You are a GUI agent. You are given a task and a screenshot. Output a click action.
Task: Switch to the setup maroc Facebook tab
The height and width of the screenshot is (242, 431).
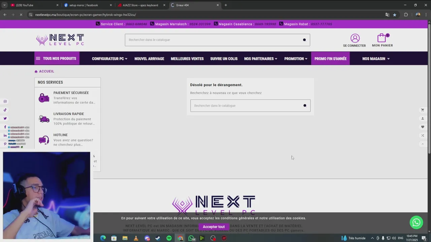(x=88, y=5)
